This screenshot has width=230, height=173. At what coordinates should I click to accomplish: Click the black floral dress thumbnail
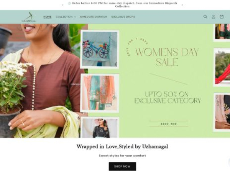coord(100,127)
